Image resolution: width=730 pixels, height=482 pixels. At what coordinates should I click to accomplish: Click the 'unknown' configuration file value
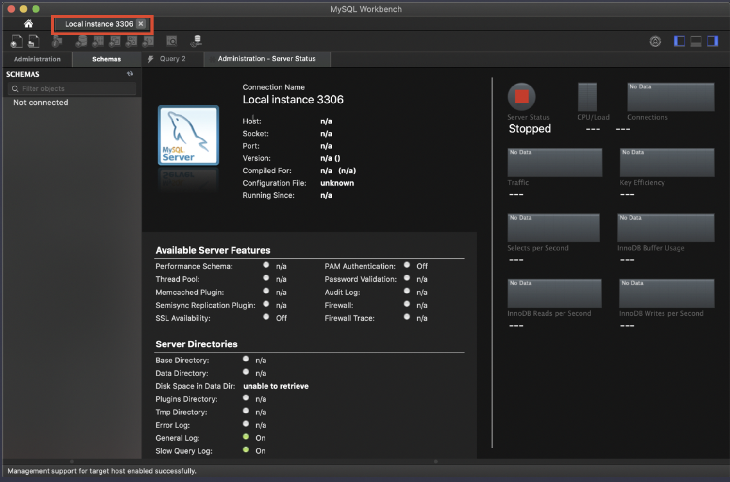tap(337, 183)
